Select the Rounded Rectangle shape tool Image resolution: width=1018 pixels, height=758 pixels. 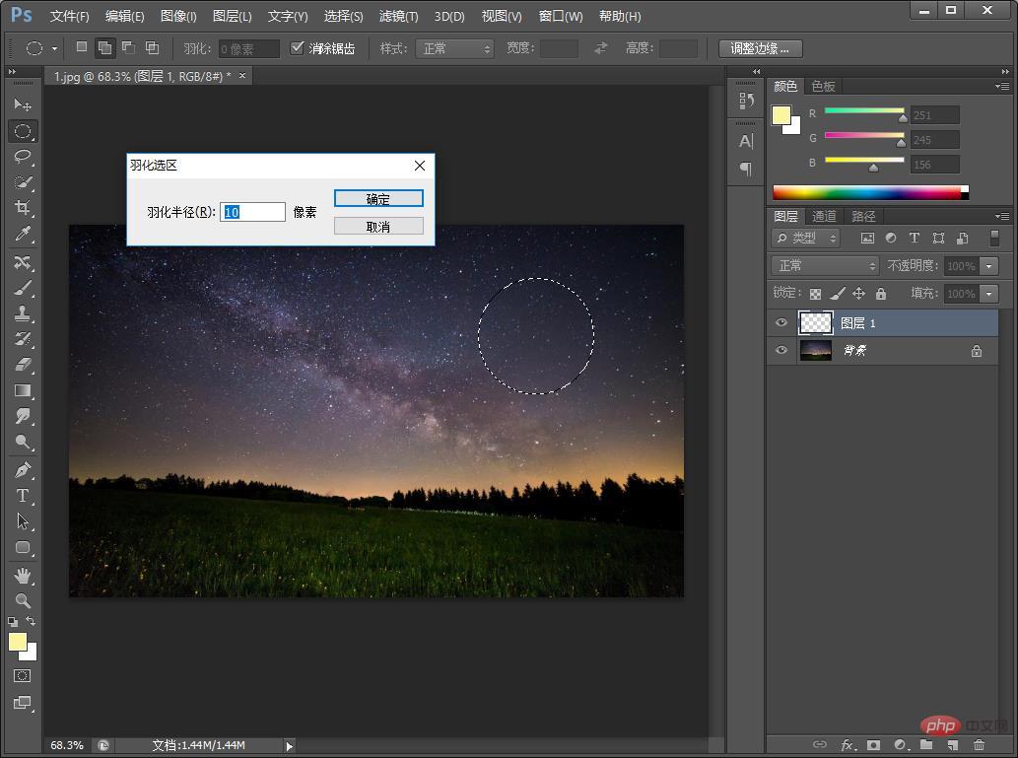point(23,547)
